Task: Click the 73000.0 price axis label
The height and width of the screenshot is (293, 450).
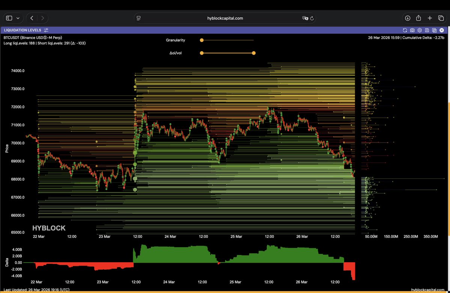Action: [x=18, y=89]
